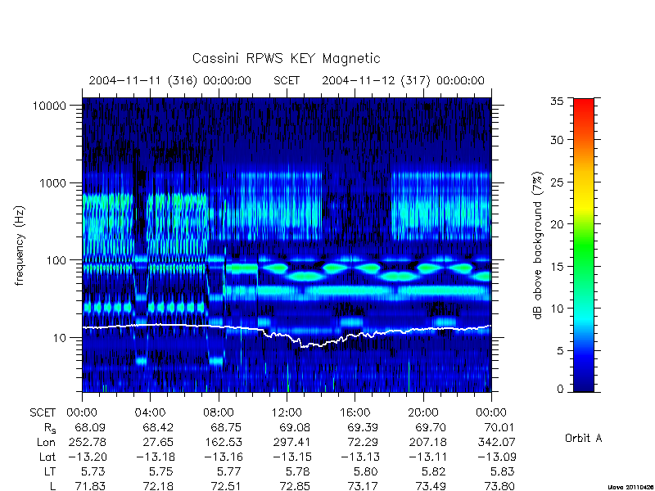The image size is (655, 491).
Task: Click the version stamp in the bottom-right corner
Action: pos(630,487)
